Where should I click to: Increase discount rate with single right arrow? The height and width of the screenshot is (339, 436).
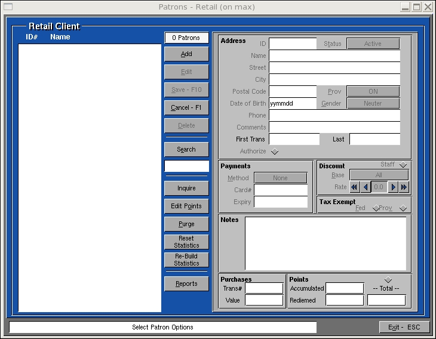[x=392, y=187]
